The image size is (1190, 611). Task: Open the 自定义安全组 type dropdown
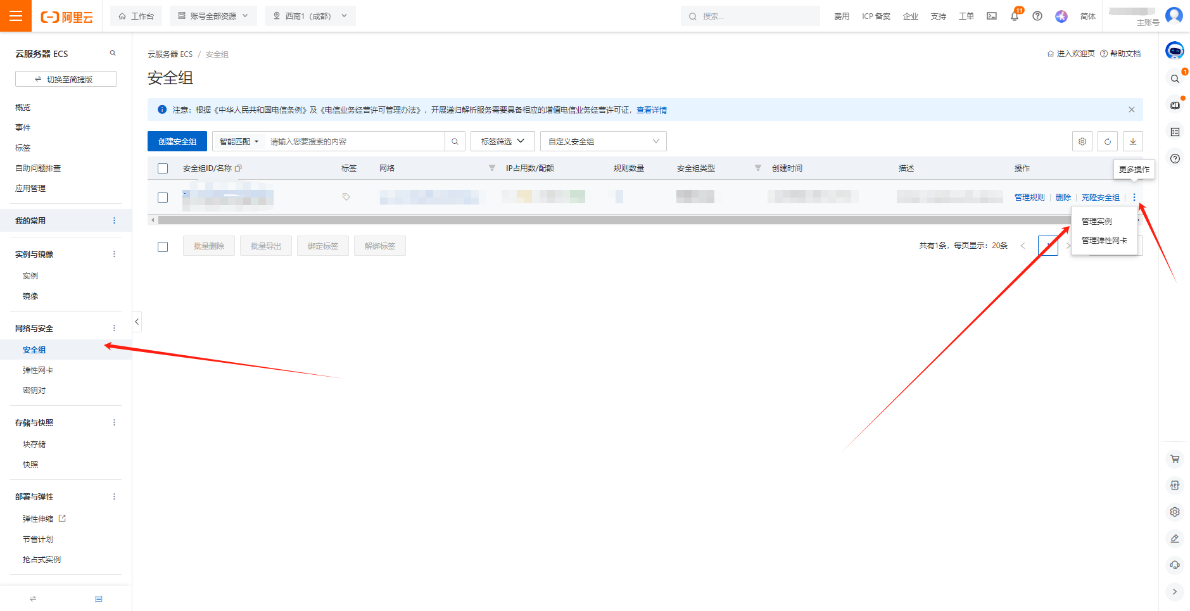click(x=603, y=141)
